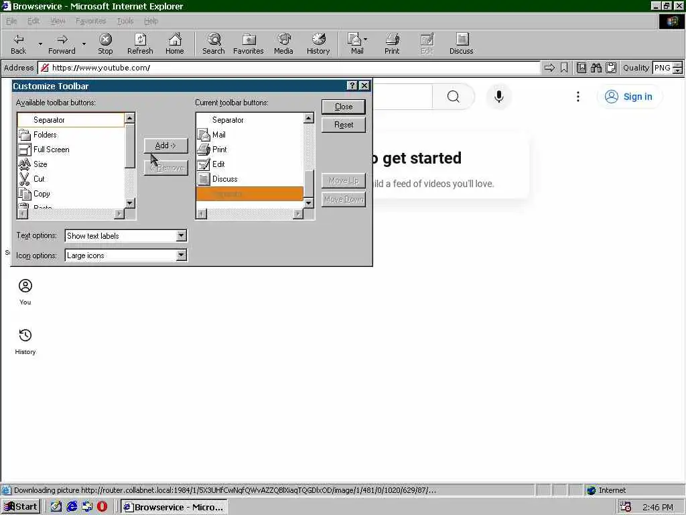The height and width of the screenshot is (515, 686).
Task: Open the Tools menu
Action: coord(125,21)
